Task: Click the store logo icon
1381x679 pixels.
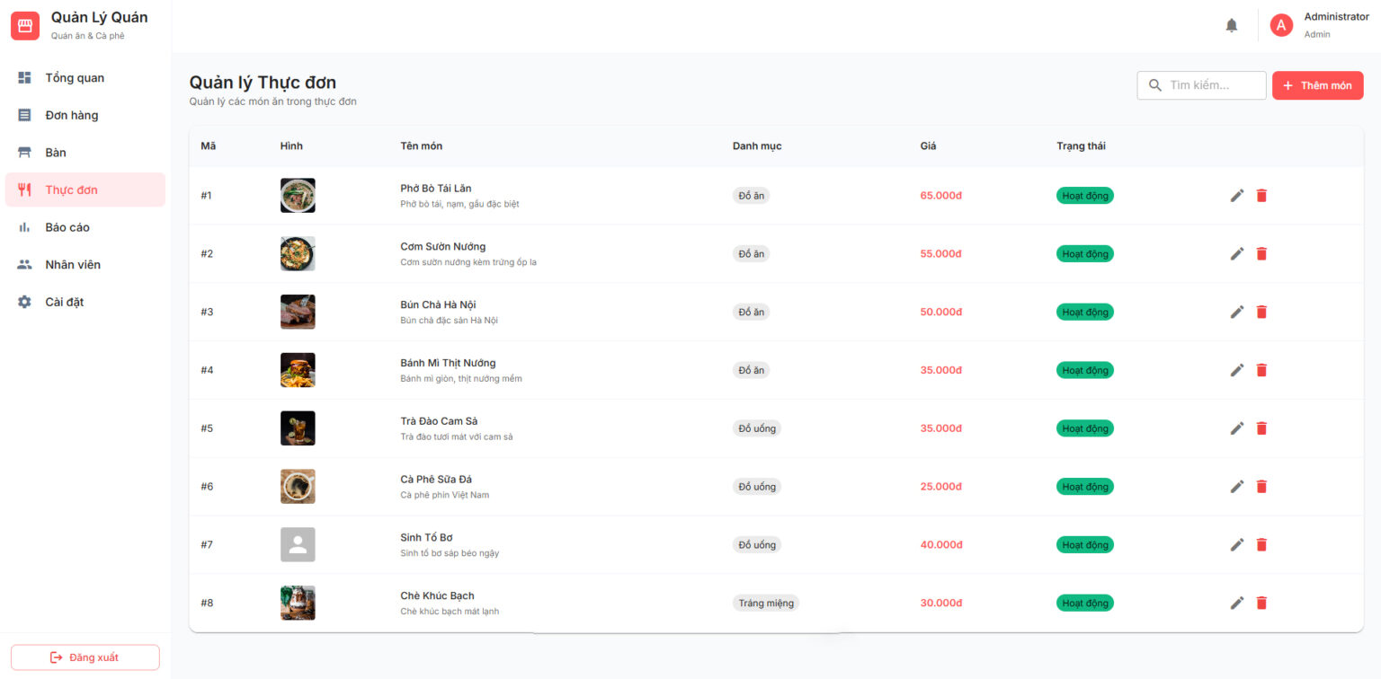Action: (25, 25)
